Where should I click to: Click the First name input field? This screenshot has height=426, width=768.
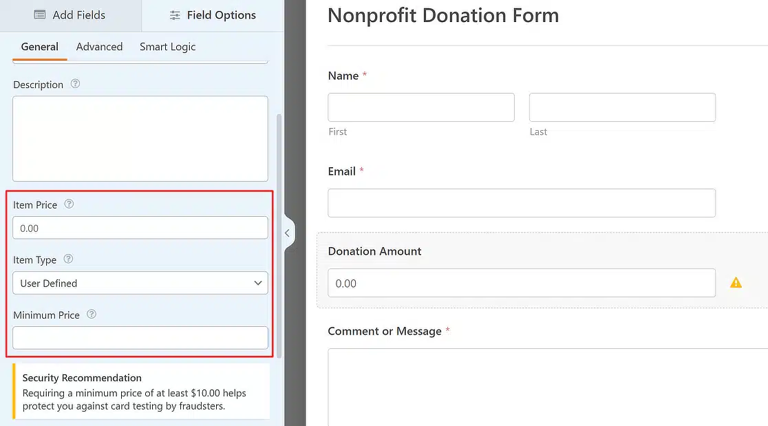pyautogui.click(x=421, y=107)
